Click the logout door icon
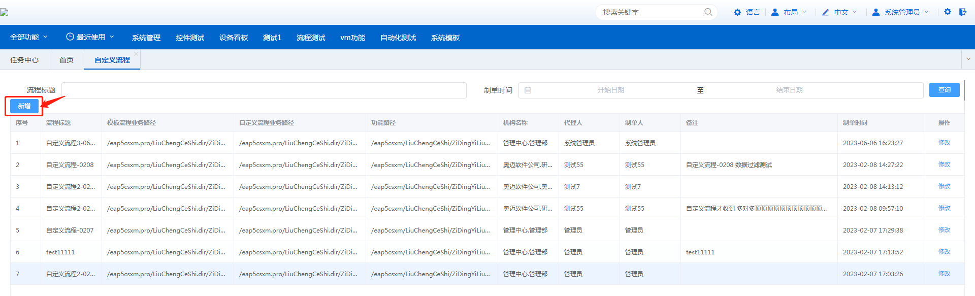The image size is (975, 296). (x=963, y=12)
